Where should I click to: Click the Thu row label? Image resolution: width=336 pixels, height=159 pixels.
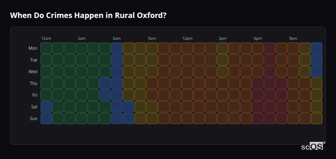34,83
